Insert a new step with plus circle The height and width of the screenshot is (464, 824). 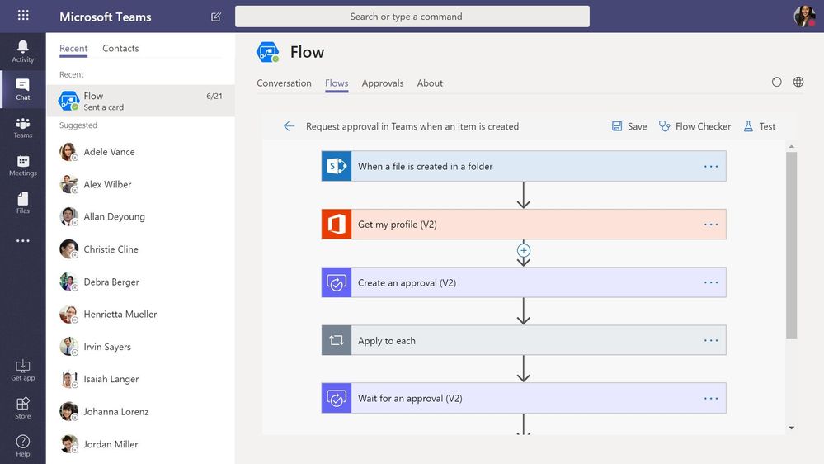524,250
